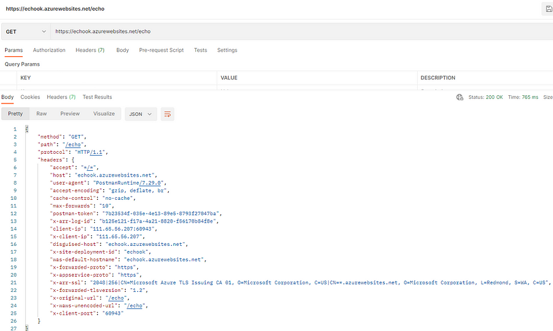
Task: Select the response Body tab
Action: (8, 97)
